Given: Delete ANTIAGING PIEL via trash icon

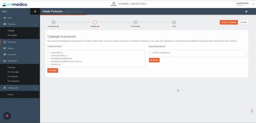Looking at the screenshot, I should pos(66,56).
